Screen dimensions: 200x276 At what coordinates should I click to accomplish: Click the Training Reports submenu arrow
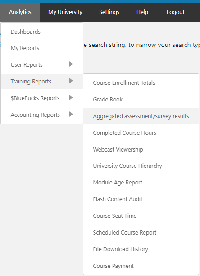click(x=71, y=81)
